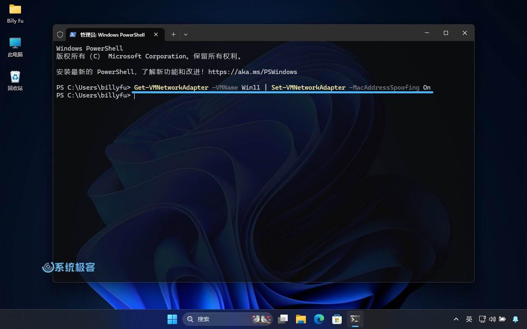Open Task View on the taskbar
Image resolution: width=527 pixels, height=329 pixels.
[283, 319]
